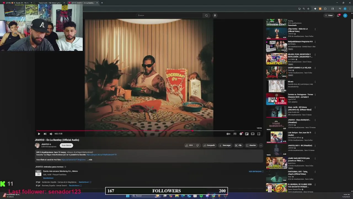
Task: Open Windows Start menu
Action: click(x=128, y=196)
